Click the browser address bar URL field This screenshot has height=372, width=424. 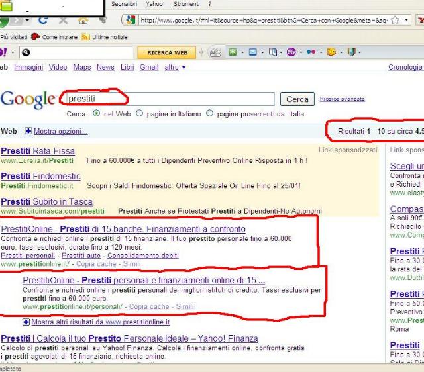tap(264, 20)
